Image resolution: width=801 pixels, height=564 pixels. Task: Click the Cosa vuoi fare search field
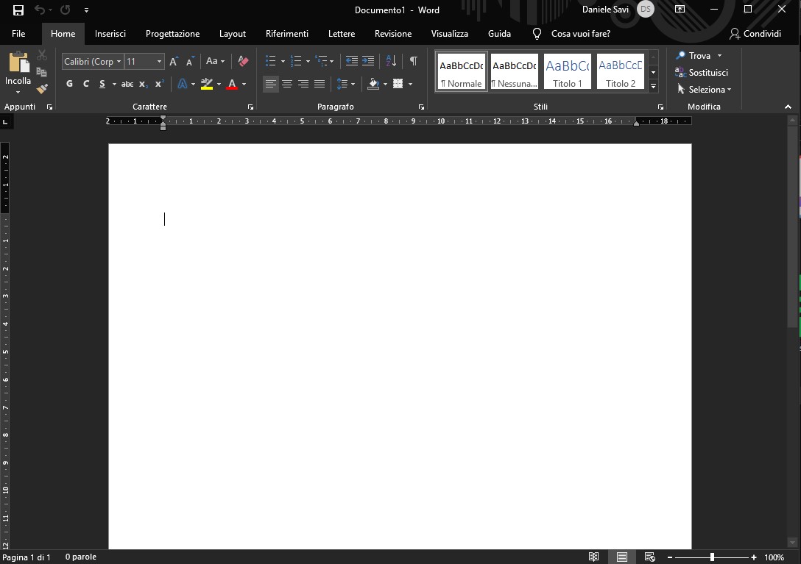(580, 34)
